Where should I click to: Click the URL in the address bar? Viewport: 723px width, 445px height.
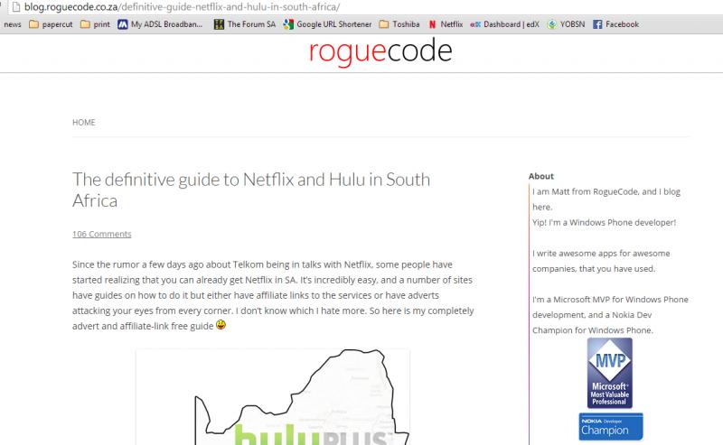point(183,7)
